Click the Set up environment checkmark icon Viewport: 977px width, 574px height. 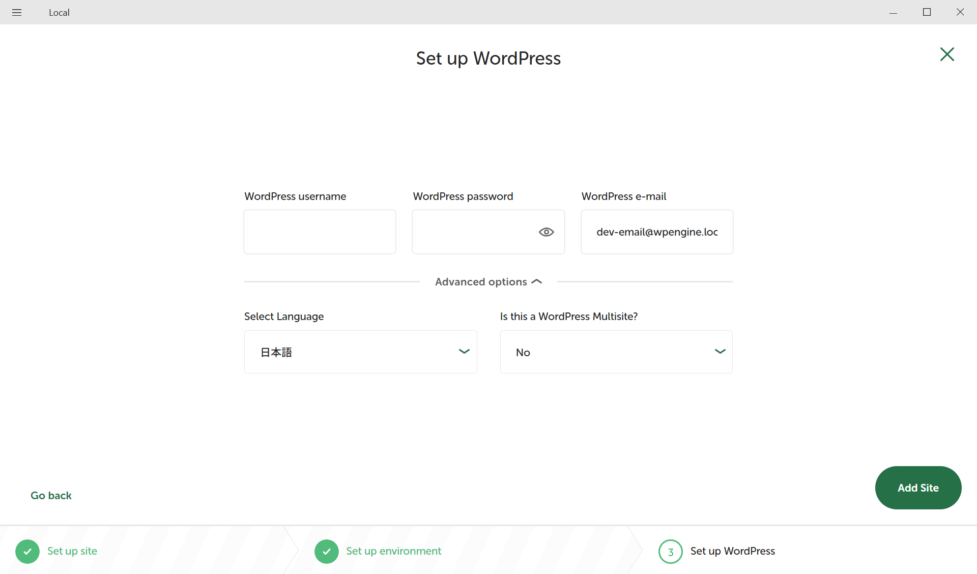[x=326, y=551]
